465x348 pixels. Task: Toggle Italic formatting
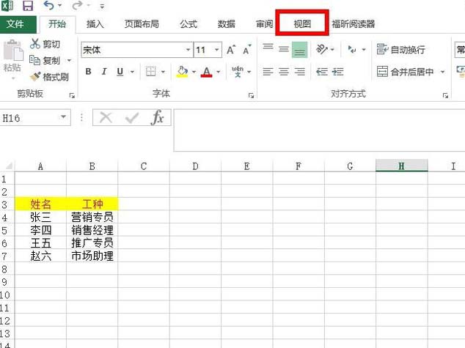(105, 72)
